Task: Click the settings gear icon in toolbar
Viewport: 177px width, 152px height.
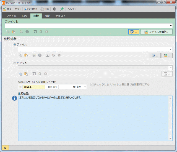Action: click(54, 9)
